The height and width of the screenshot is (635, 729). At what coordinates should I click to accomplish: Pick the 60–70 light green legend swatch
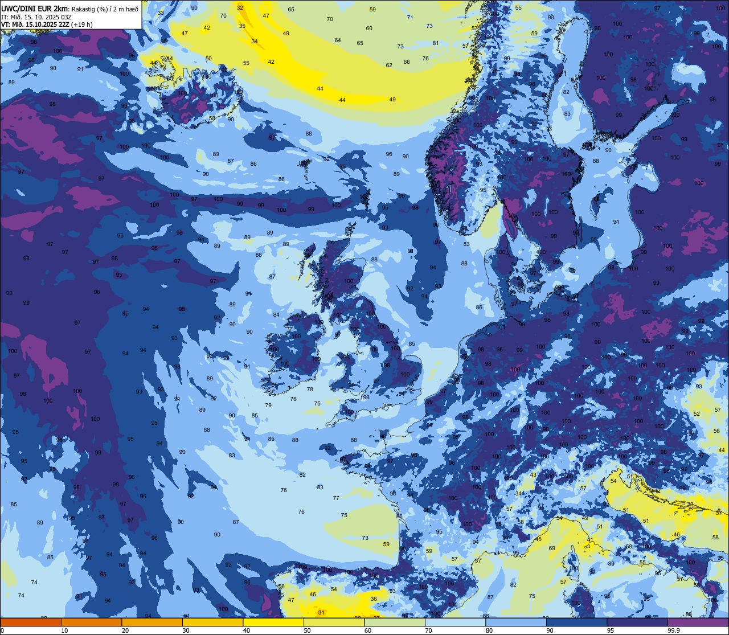click(x=395, y=622)
